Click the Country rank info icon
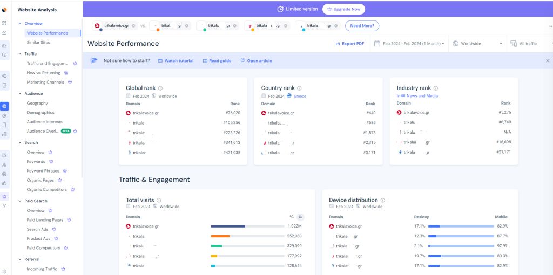Image resolution: width=553 pixels, height=275 pixels. tap(299, 88)
